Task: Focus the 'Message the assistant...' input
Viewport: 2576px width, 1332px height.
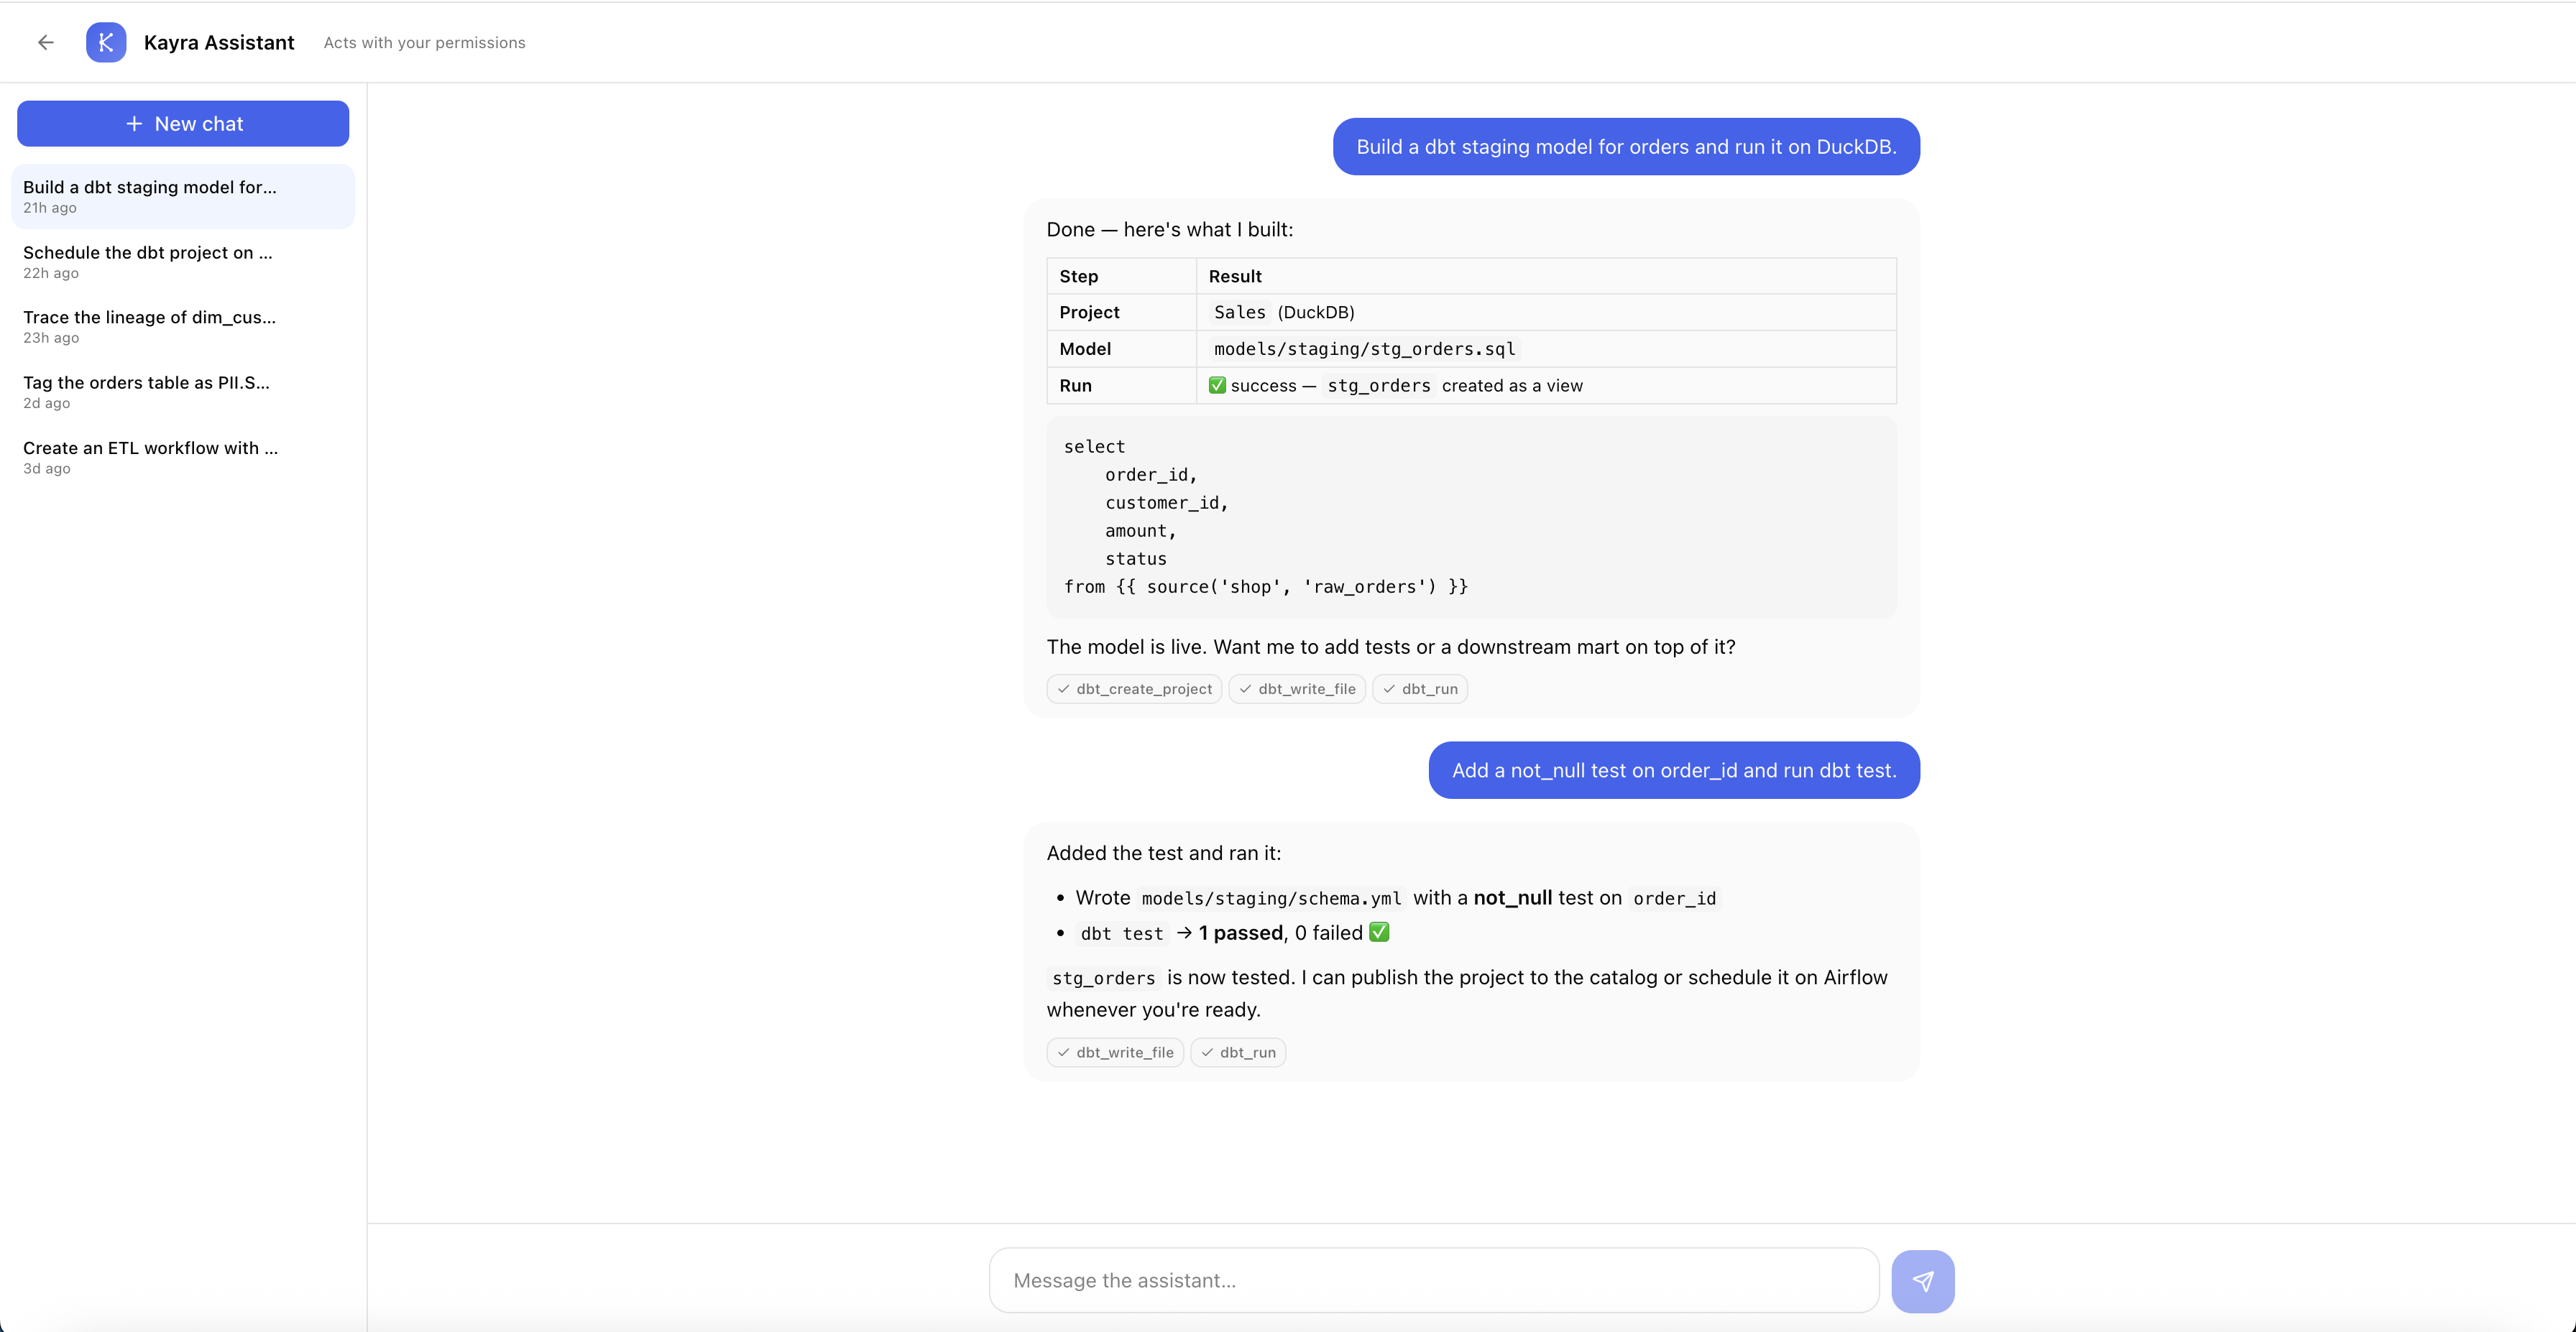Action: click(1434, 1281)
